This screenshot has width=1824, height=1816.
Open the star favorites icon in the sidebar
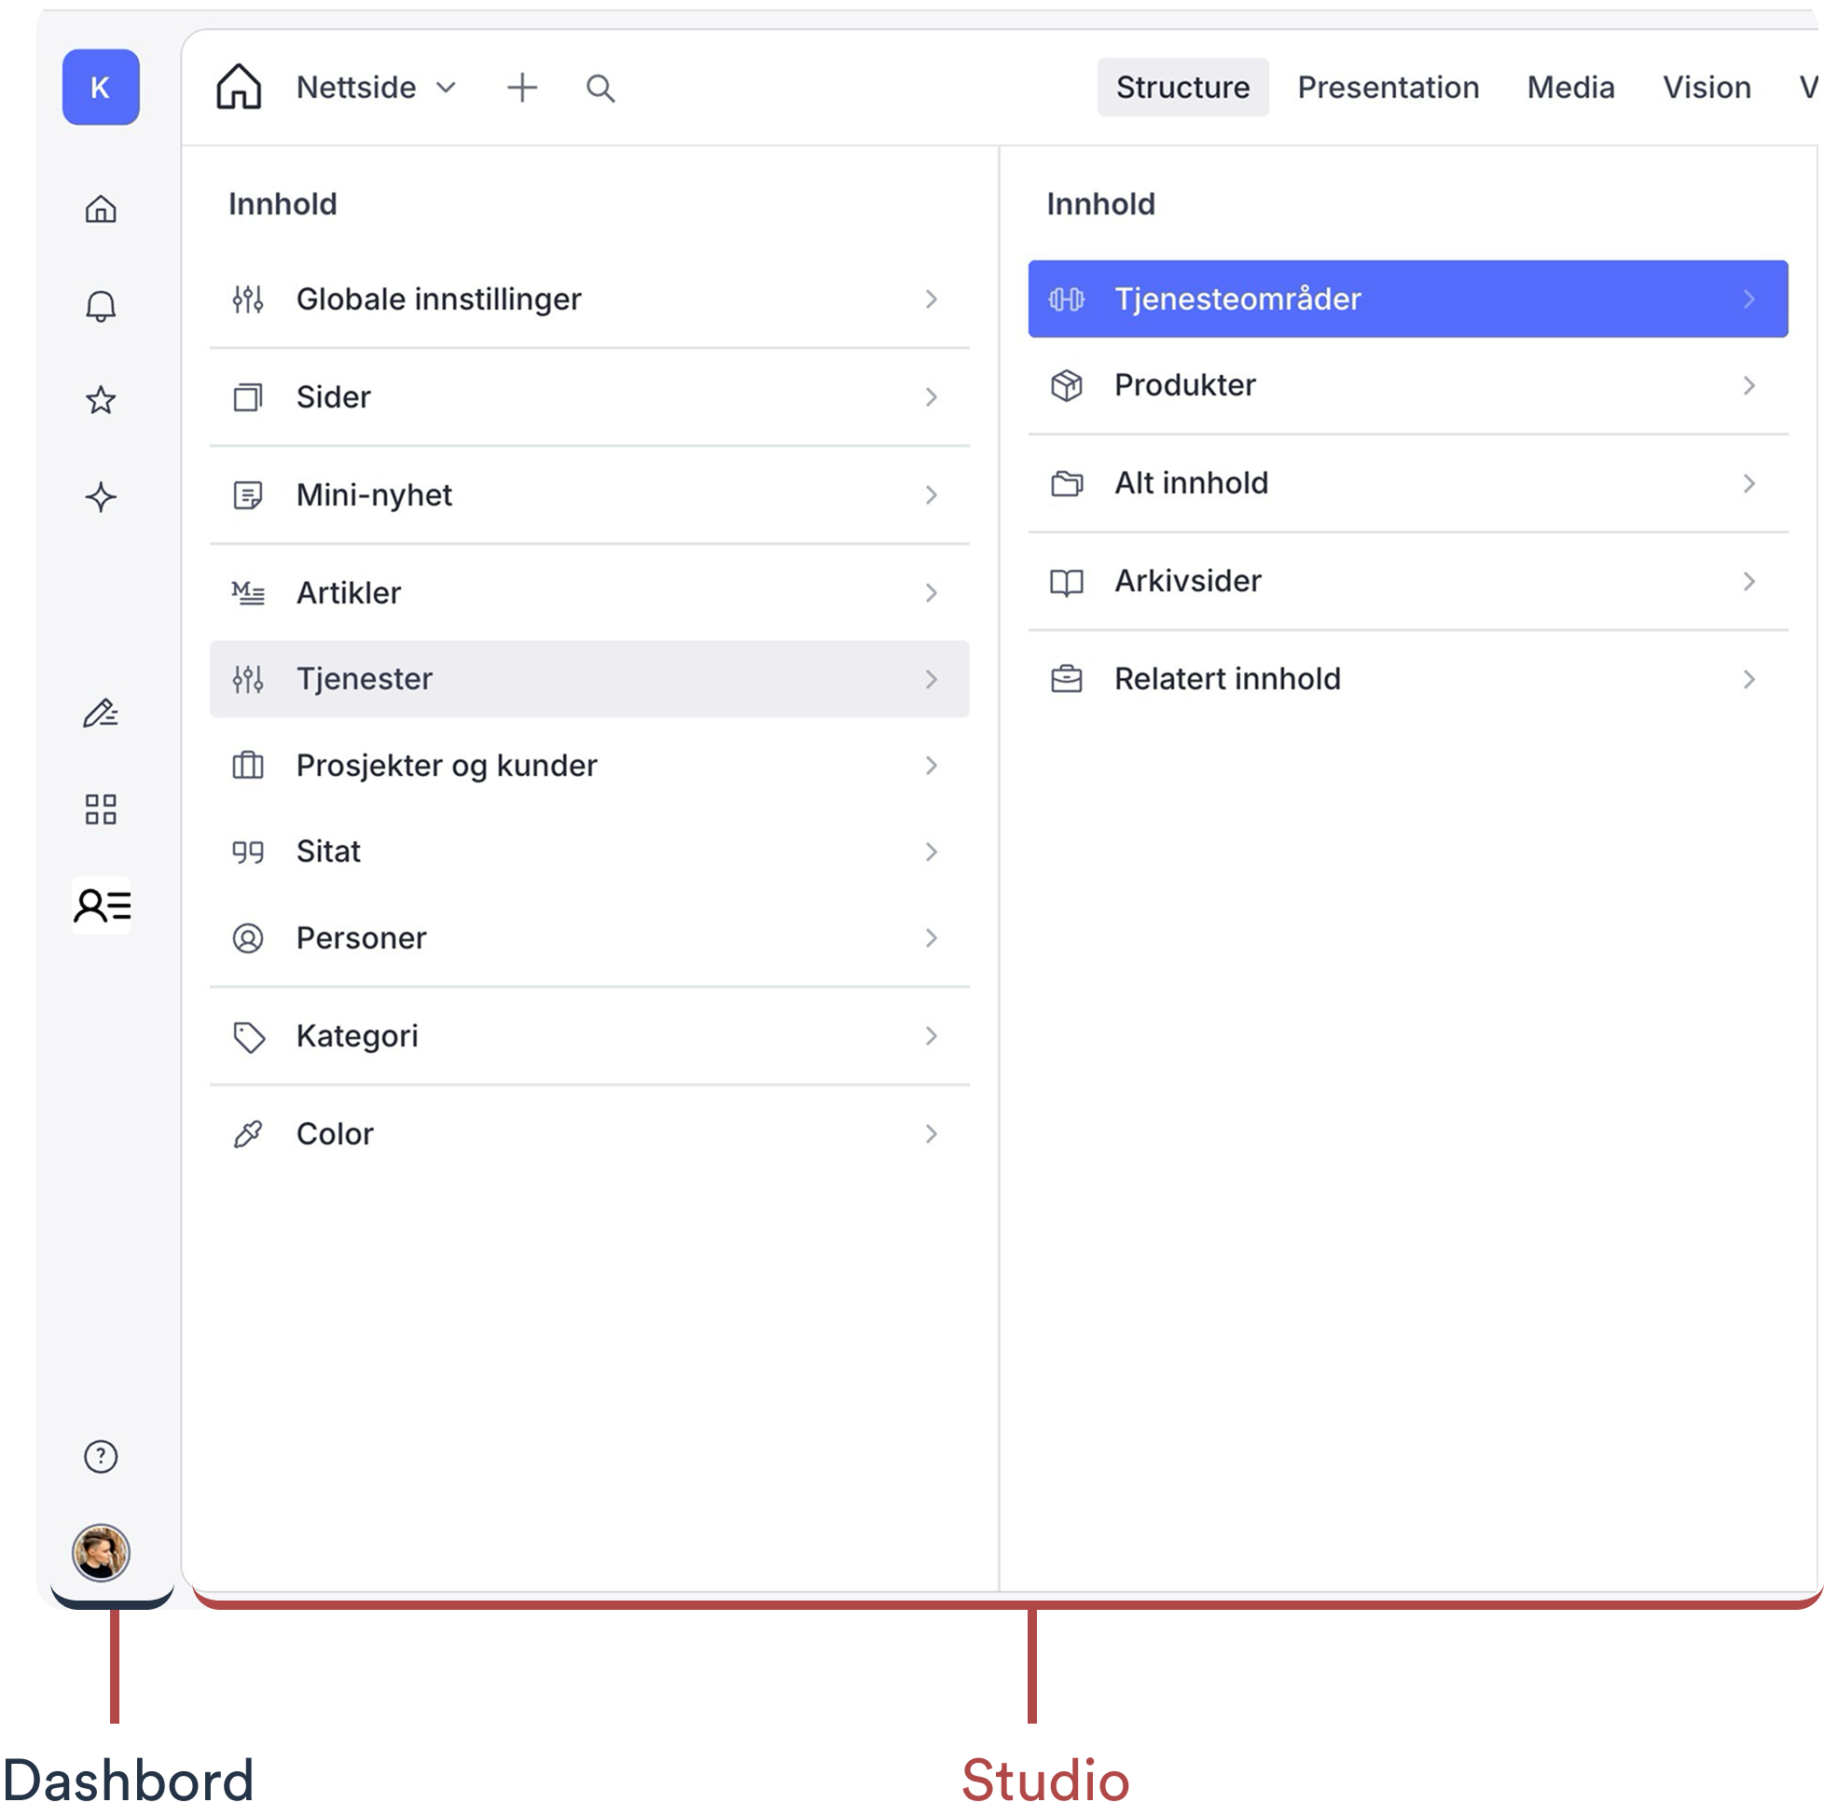[101, 400]
